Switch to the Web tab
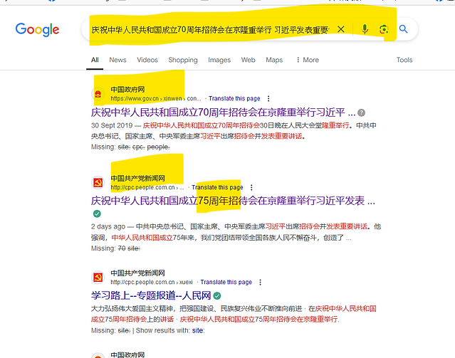455x358 pixels. 248,60
